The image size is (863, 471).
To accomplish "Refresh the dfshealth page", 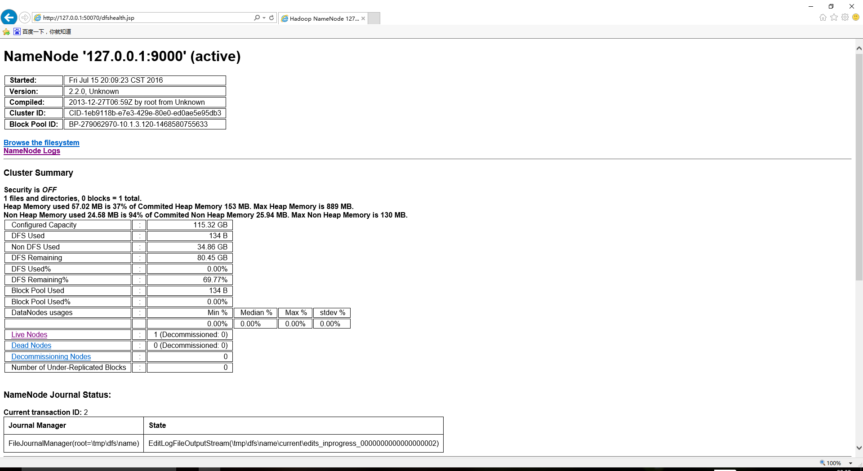I will click(271, 18).
